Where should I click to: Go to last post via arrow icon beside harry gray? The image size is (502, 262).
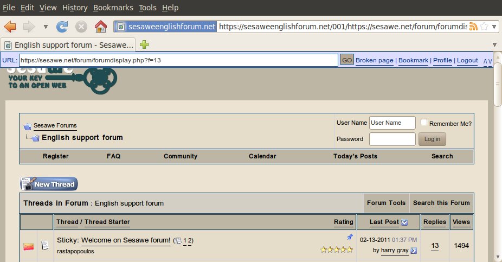click(x=414, y=251)
